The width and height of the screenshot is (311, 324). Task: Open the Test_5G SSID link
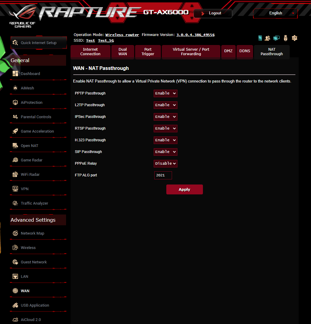tap(106, 40)
